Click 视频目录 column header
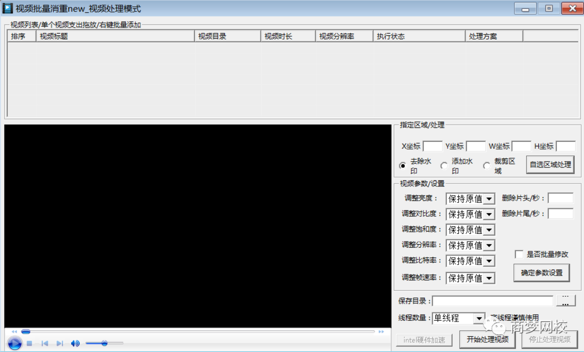This screenshot has width=584, height=352. click(228, 36)
